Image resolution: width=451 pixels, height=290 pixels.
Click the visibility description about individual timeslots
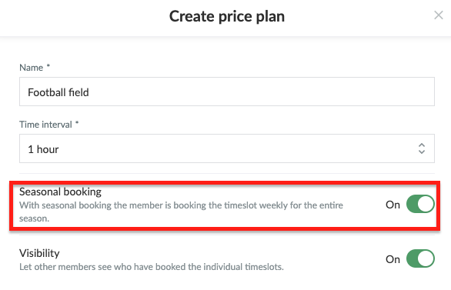tap(152, 267)
